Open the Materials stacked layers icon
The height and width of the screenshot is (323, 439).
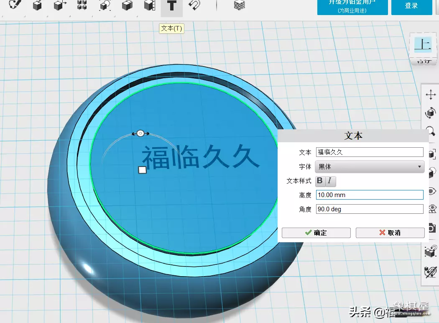pos(240,5)
